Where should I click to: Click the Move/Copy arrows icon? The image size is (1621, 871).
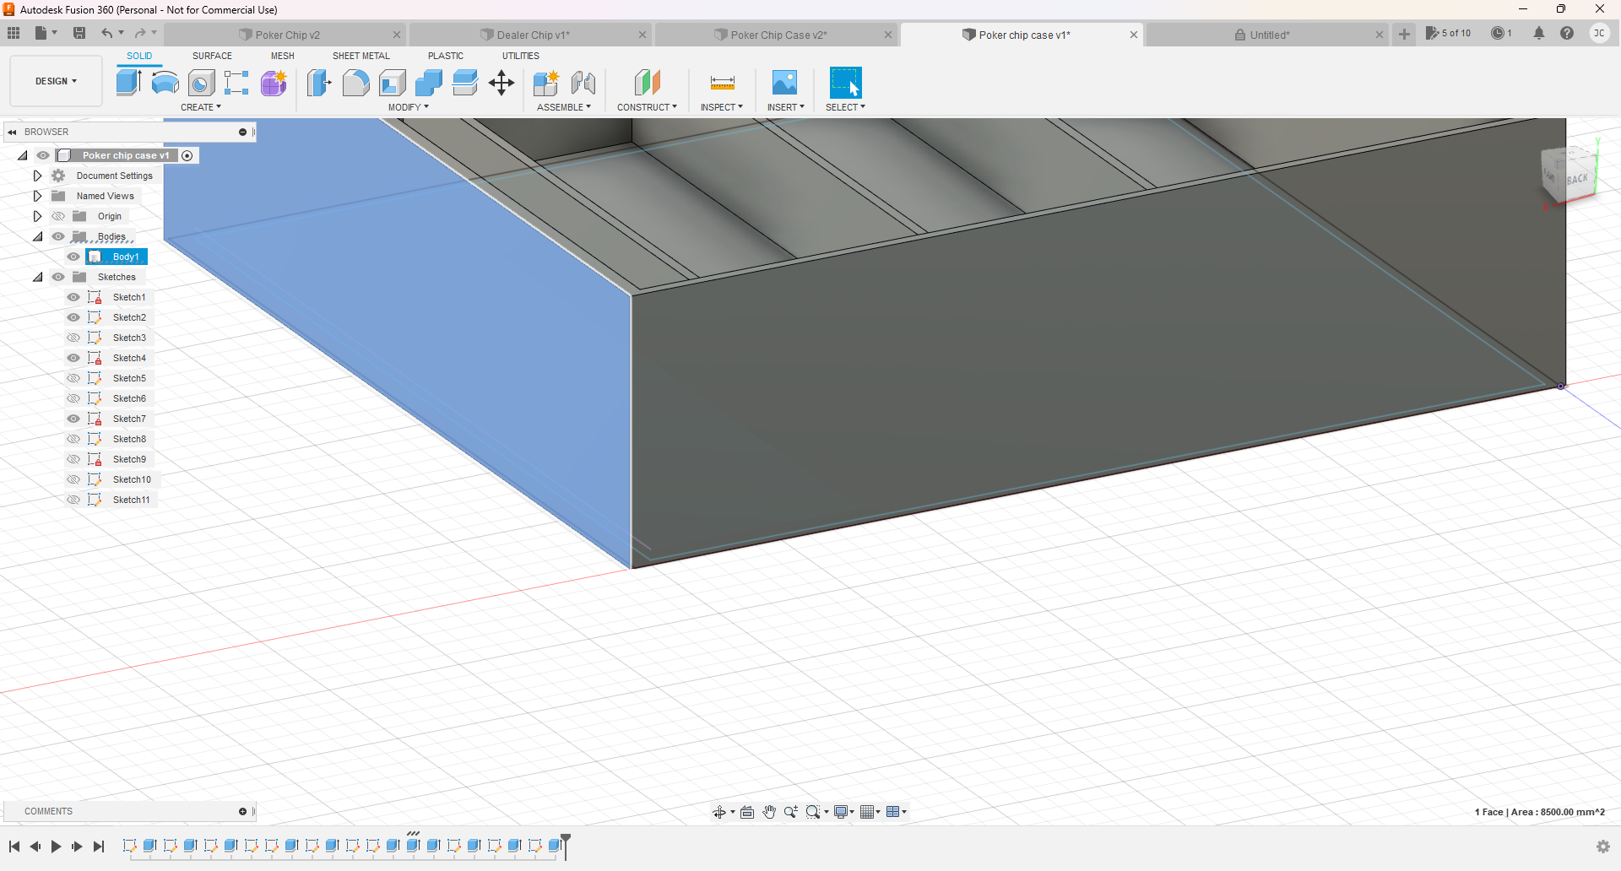click(x=501, y=83)
